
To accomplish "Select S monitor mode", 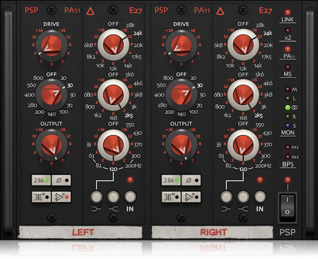I will click(287, 126).
